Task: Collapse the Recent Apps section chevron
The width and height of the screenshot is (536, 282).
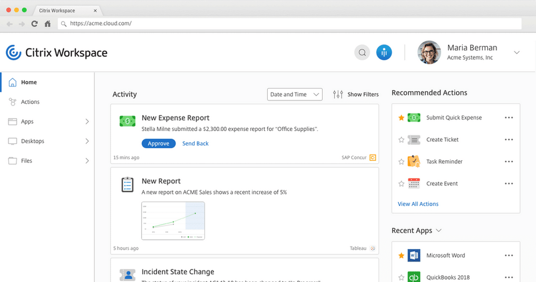Action: [x=439, y=230]
